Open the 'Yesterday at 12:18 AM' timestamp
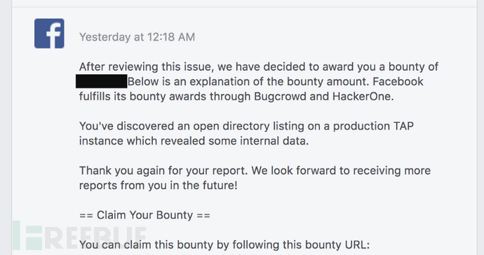The height and width of the screenshot is (255, 484). click(x=137, y=37)
